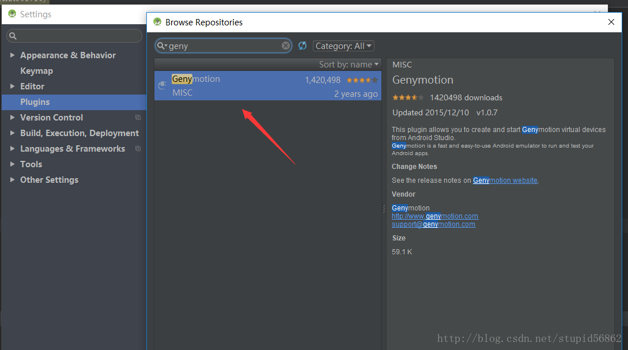Click 1,420,498 download count in list
Screen dimensions: 628x350
pos(323,80)
